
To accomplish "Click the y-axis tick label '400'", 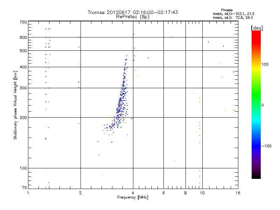I will click(23, 67).
